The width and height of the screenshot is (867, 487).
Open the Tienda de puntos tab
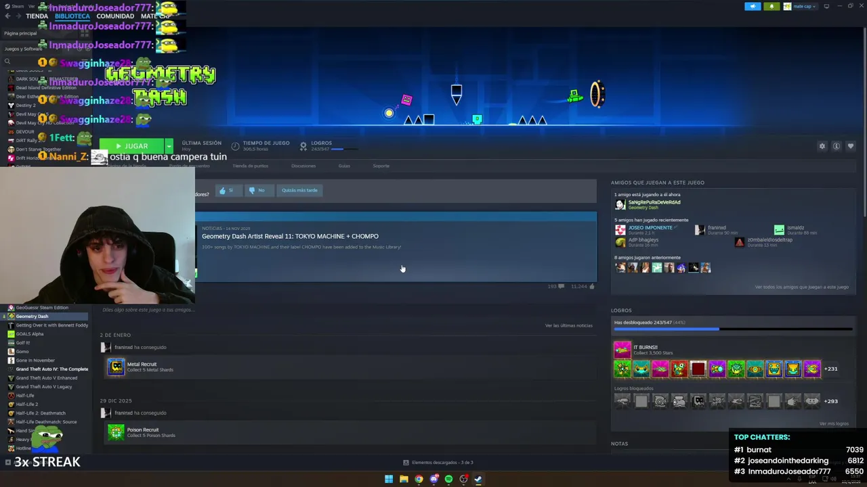(250, 166)
